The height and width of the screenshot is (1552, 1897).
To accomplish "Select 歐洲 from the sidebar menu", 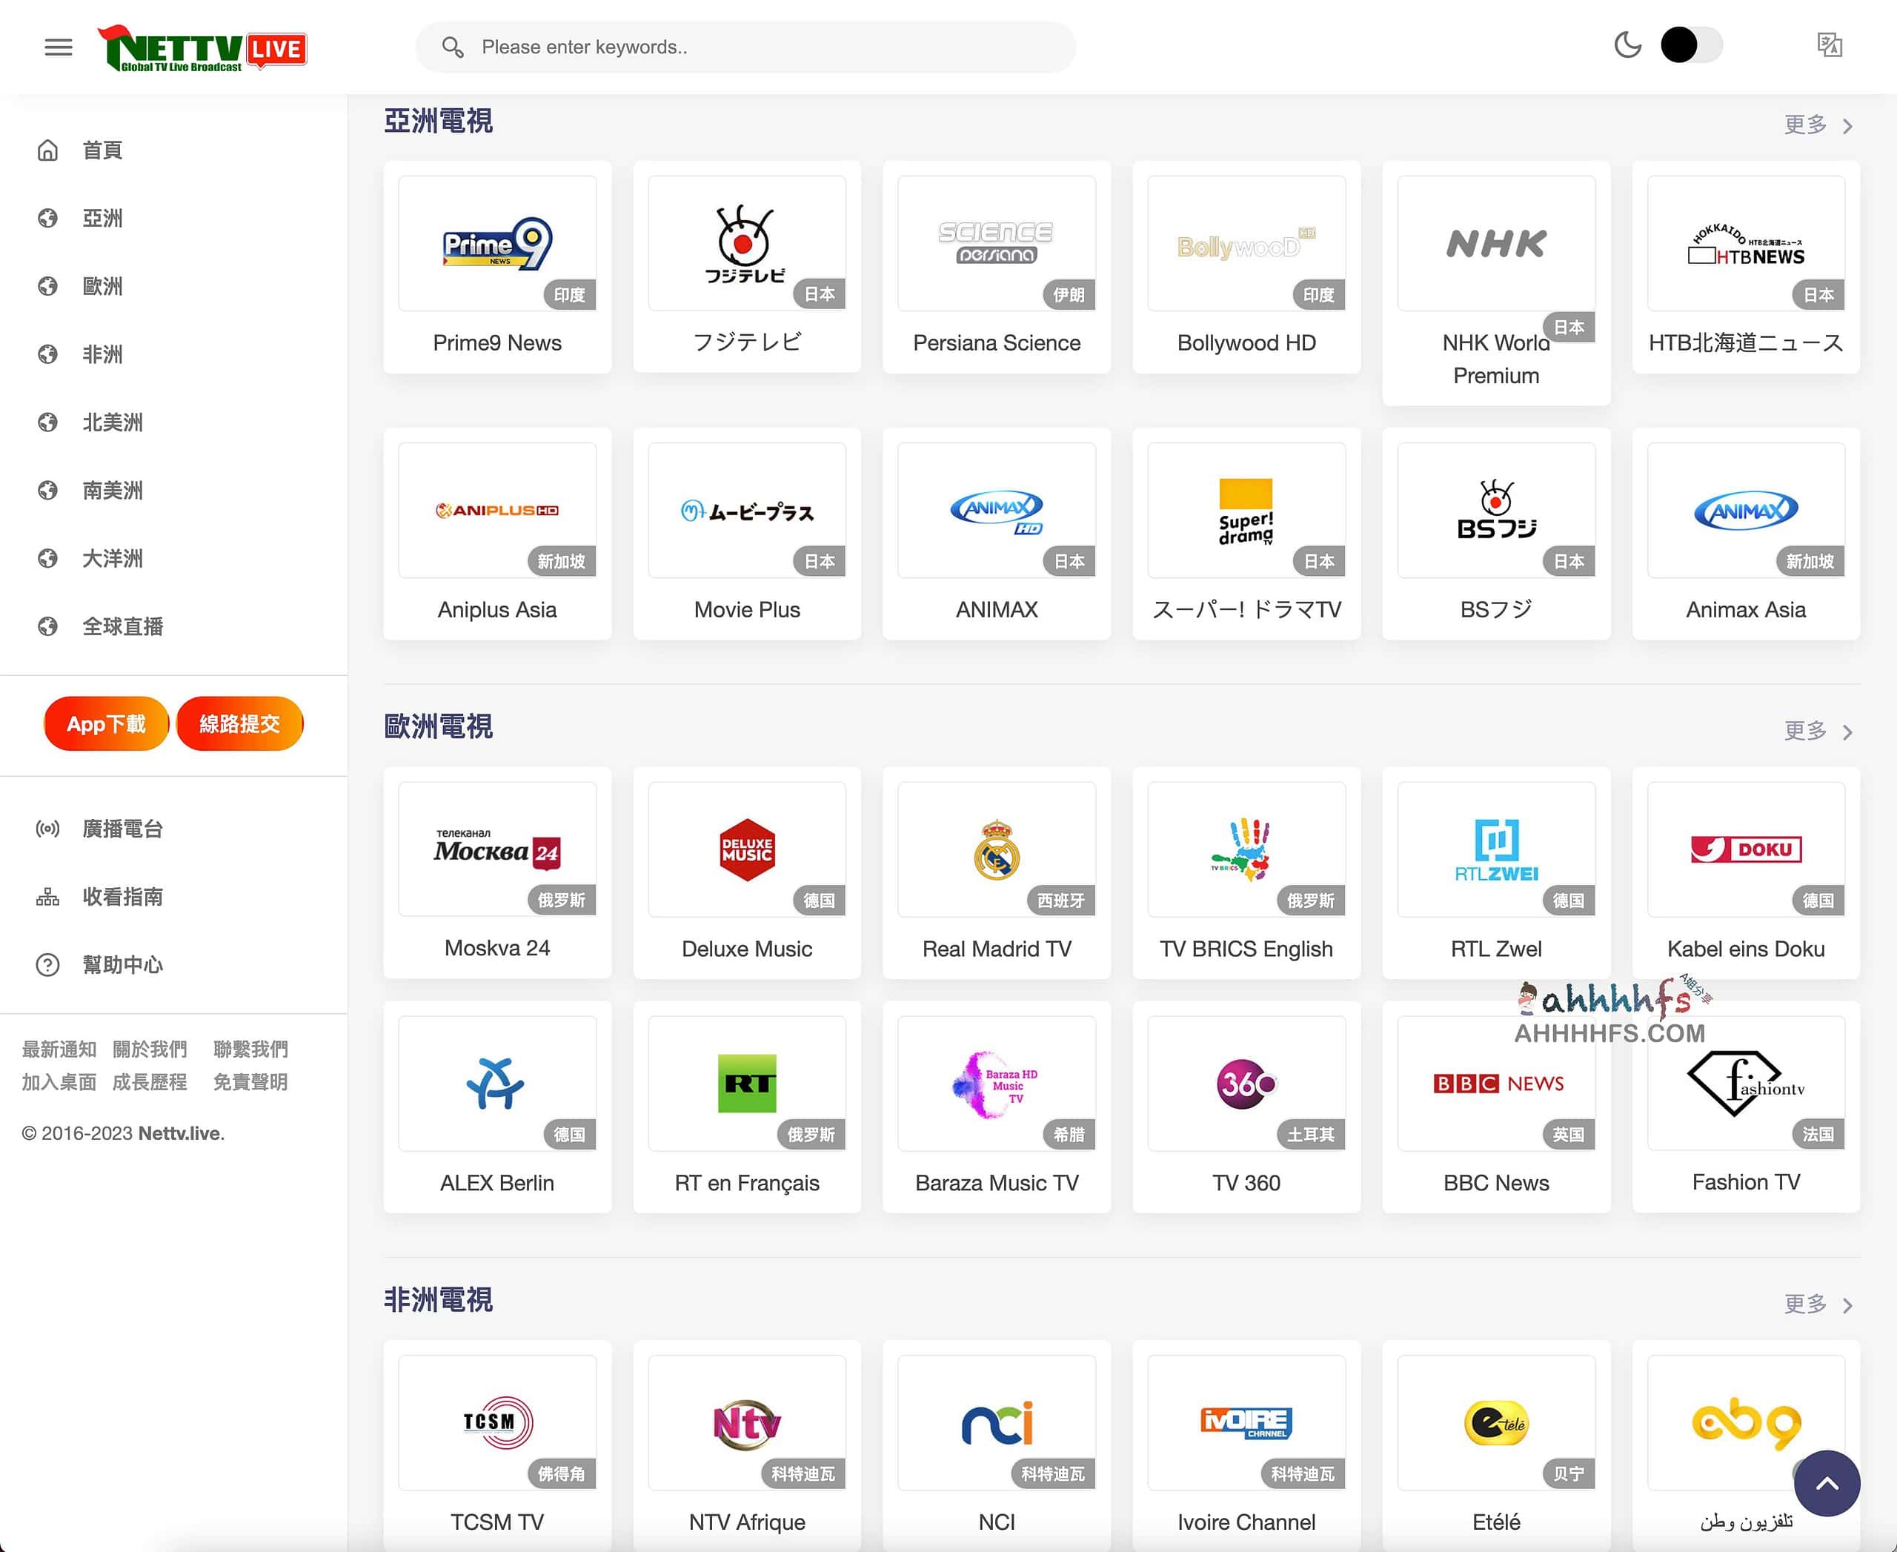I will pyautogui.click(x=103, y=286).
